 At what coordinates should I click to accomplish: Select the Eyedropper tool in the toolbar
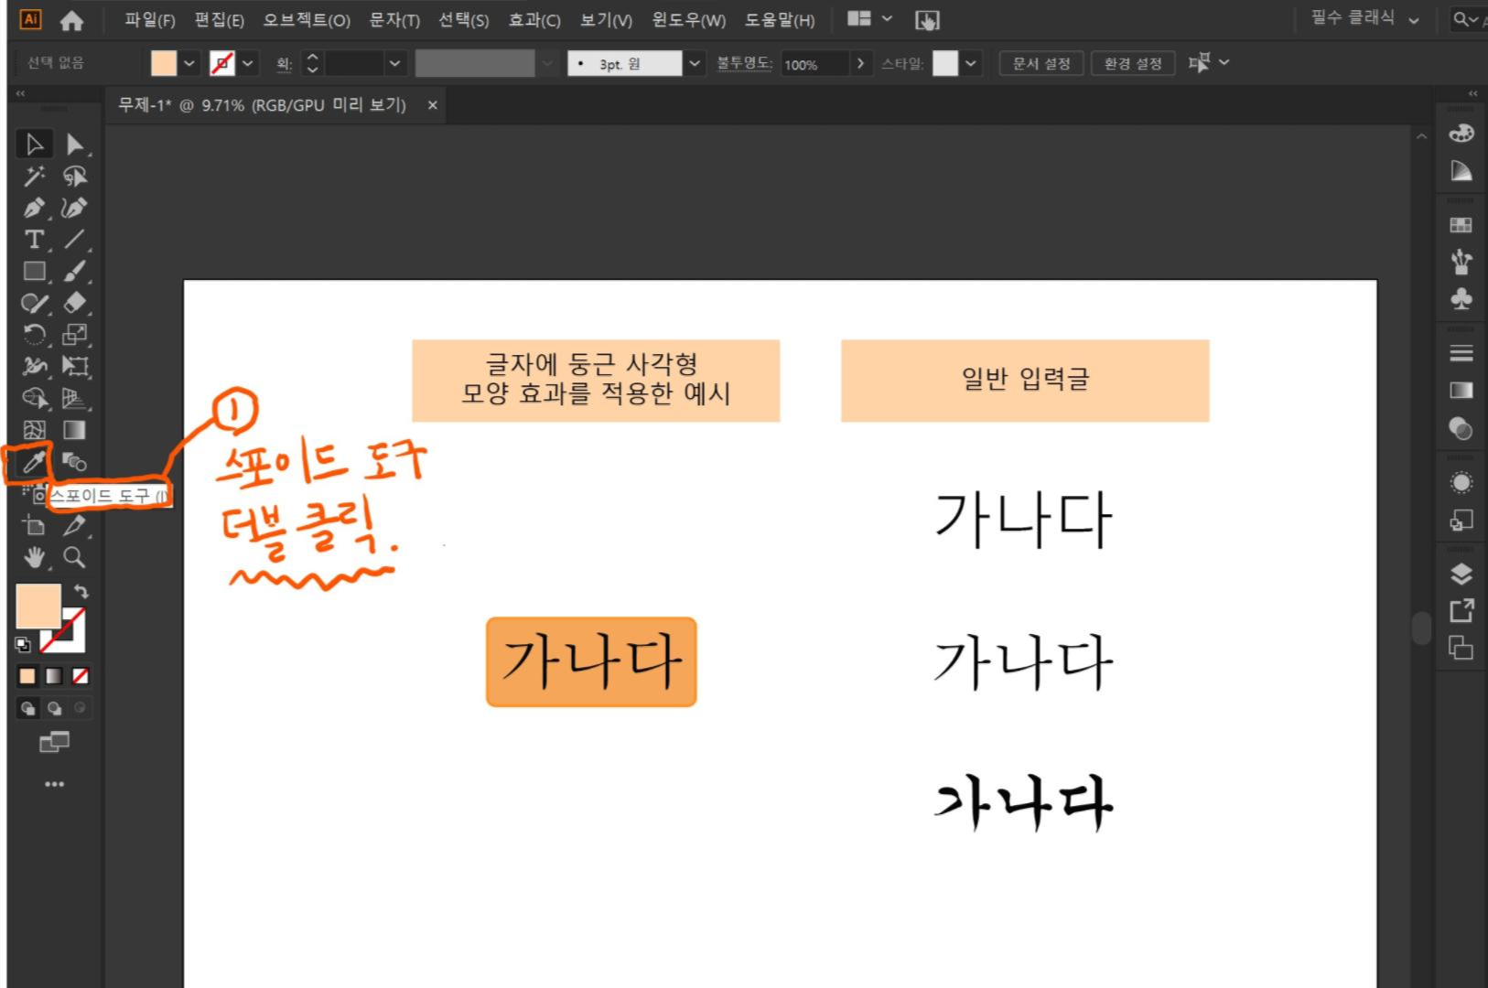pos(34,462)
